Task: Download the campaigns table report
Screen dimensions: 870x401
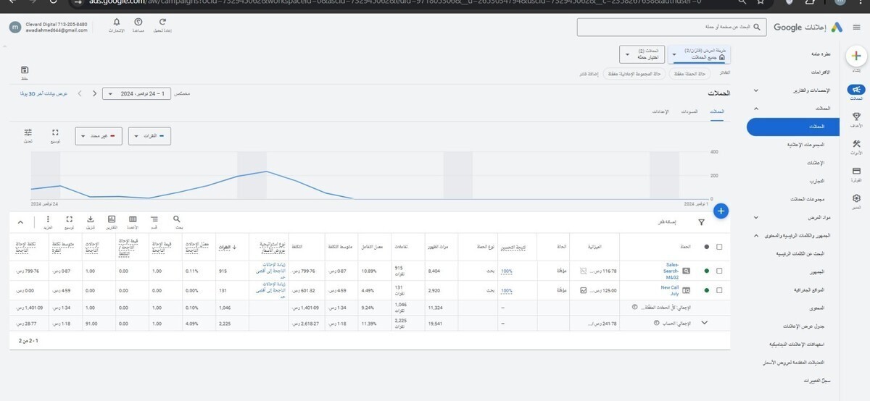Action: pos(90,220)
